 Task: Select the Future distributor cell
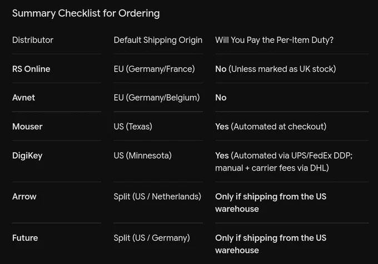coord(25,238)
